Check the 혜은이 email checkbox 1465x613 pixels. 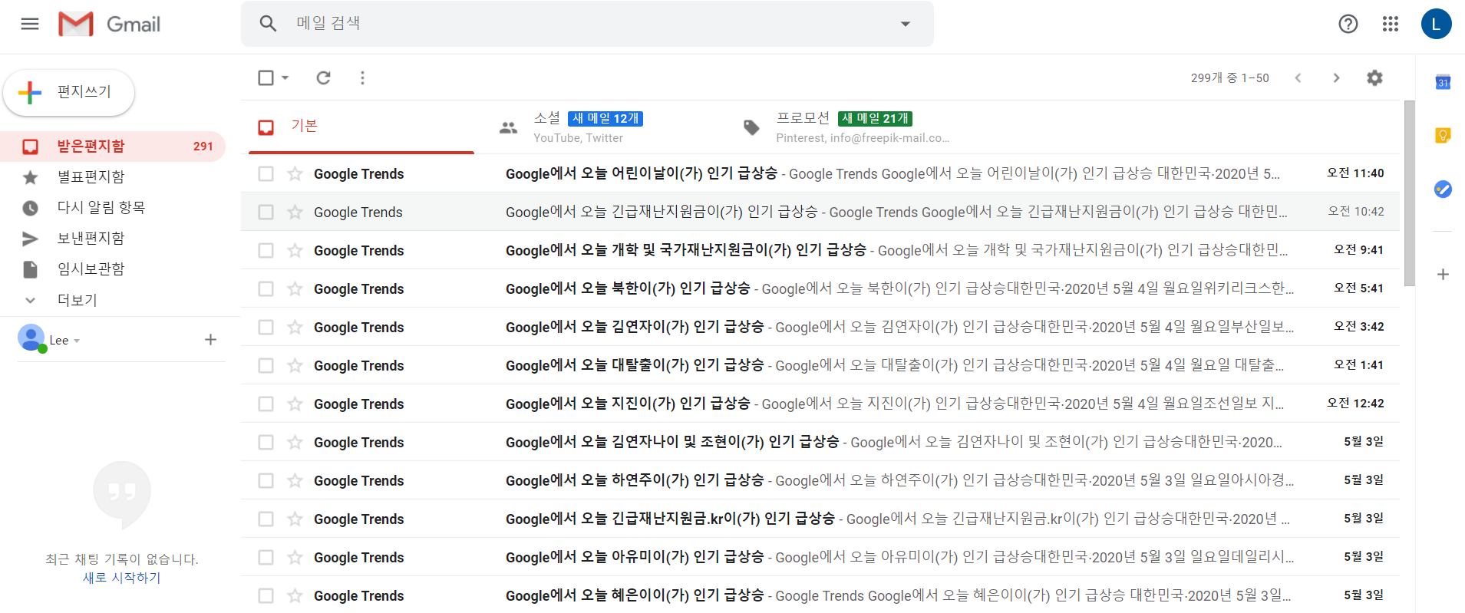[266, 595]
